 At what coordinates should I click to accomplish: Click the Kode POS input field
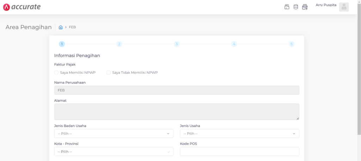pos(239,151)
